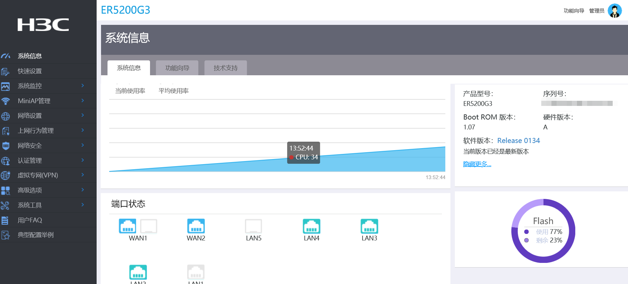Toggle the Flash 使用 legend entry
628x284 pixels.
(543, 232)
